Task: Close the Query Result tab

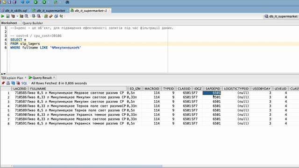Action: [54, 77]
